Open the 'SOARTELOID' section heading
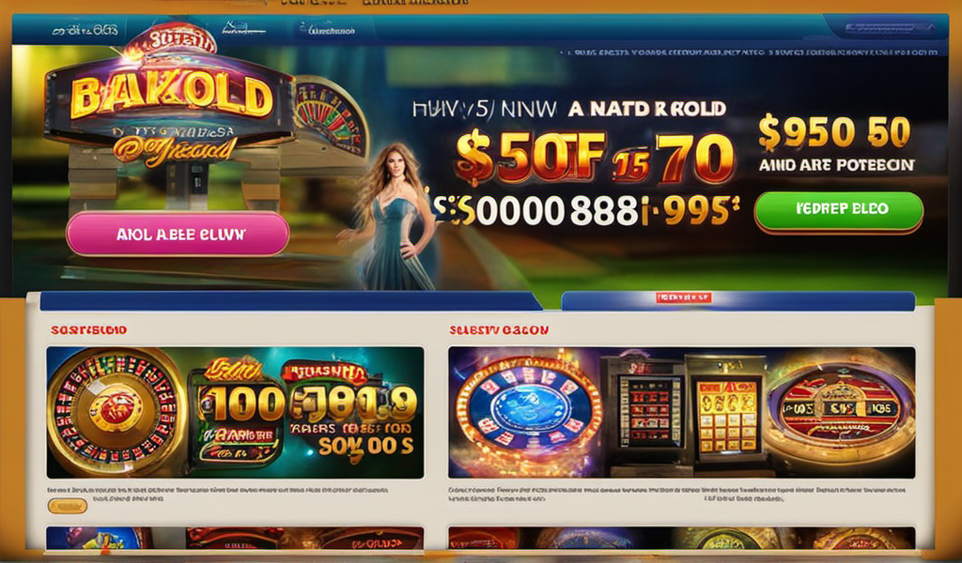 click(x=89, y=330)
